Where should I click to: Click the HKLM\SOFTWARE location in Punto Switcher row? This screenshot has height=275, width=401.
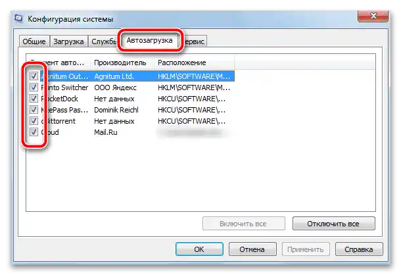click(194, 87)
